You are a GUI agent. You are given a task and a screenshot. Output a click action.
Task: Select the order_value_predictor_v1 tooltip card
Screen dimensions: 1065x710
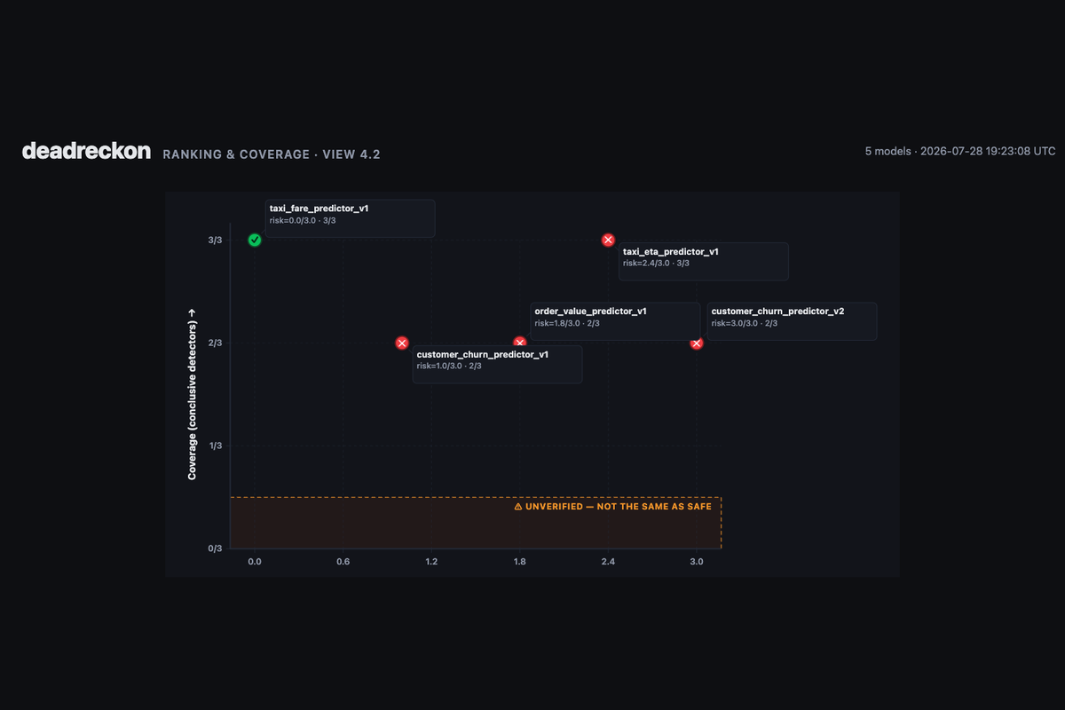tap(615, 321)
